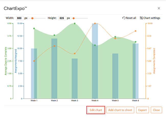Click the green data point at Week 3
The height and width of the screenshot is (119, 166).
75,23
